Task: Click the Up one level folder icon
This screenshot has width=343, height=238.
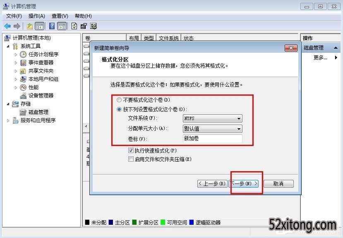Action: click(x=29, y=26)
